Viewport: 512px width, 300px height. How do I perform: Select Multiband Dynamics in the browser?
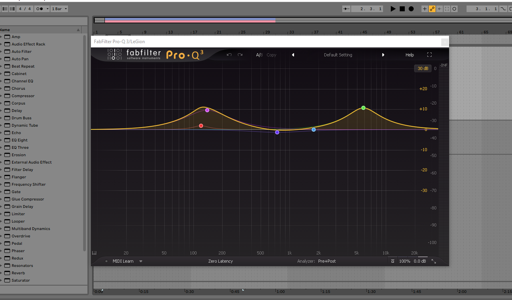coord(31,229)
